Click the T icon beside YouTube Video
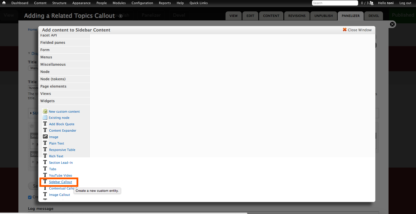The image size is (416, 214). [45, 175]
